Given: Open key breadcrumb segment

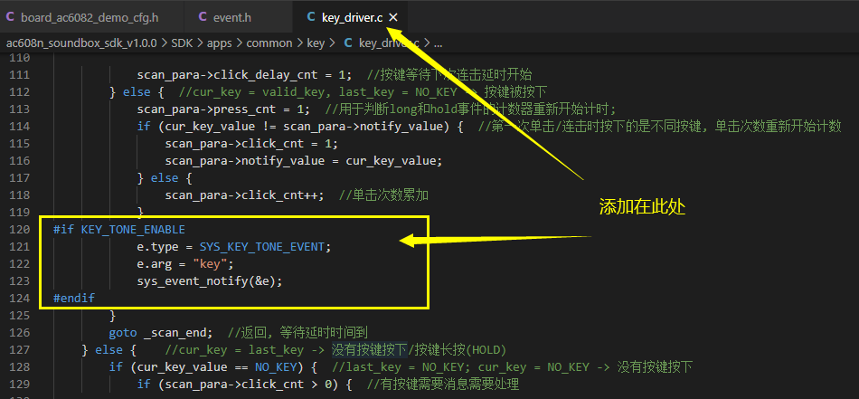Looking at the screenshot, I should tap(316, 43).
